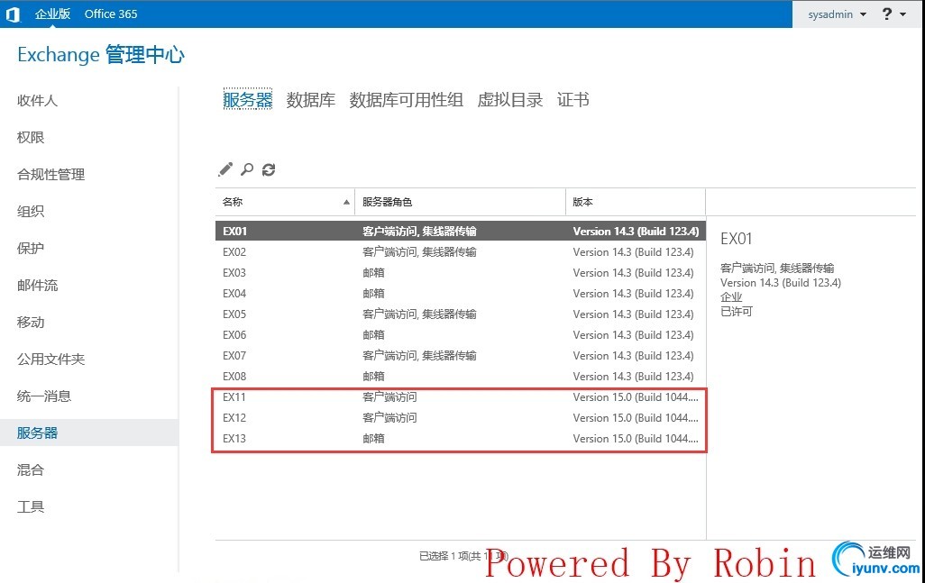Viewport: 925px width, 583px height.
Task: Click the pencil edit icon
Action: coord(225,169)
